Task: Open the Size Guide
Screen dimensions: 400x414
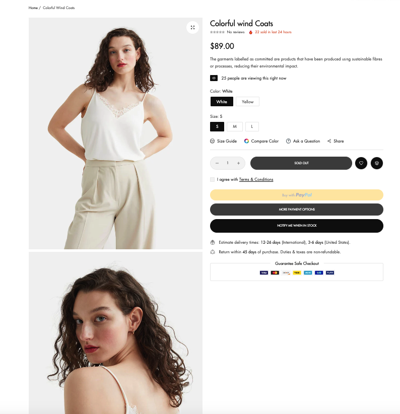Action: tap(223, 141)
